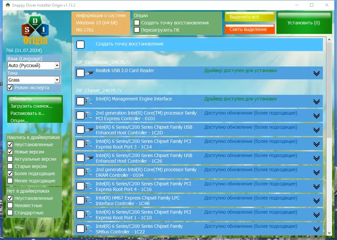Expand Express Root Port 3 - 1C14 chevron
The height and width of the screenshot is (240, 337).
(x=316, y=144)
